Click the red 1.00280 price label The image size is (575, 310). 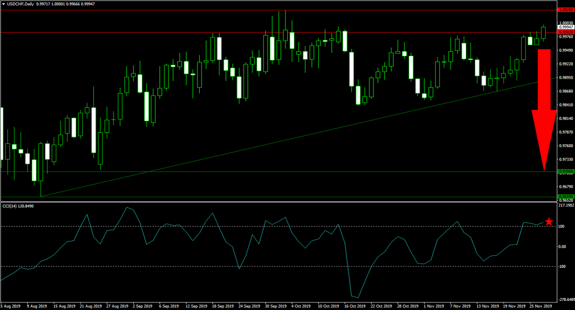(565, 10)
